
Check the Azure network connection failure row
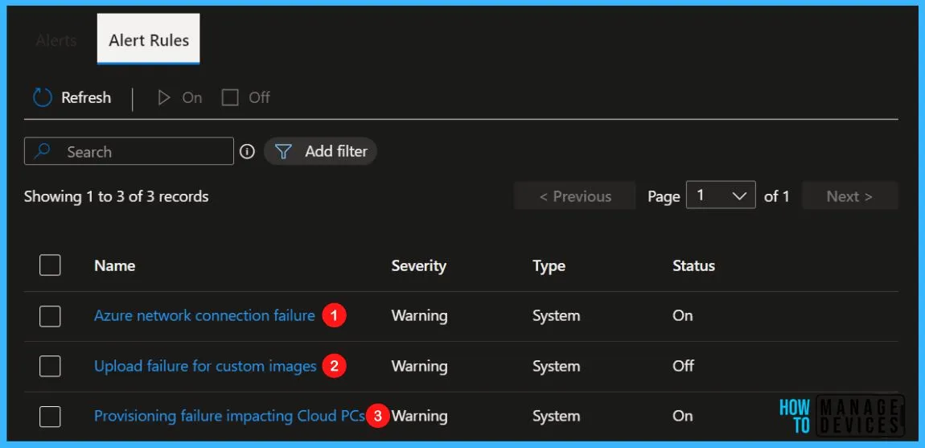pos(50,316)
